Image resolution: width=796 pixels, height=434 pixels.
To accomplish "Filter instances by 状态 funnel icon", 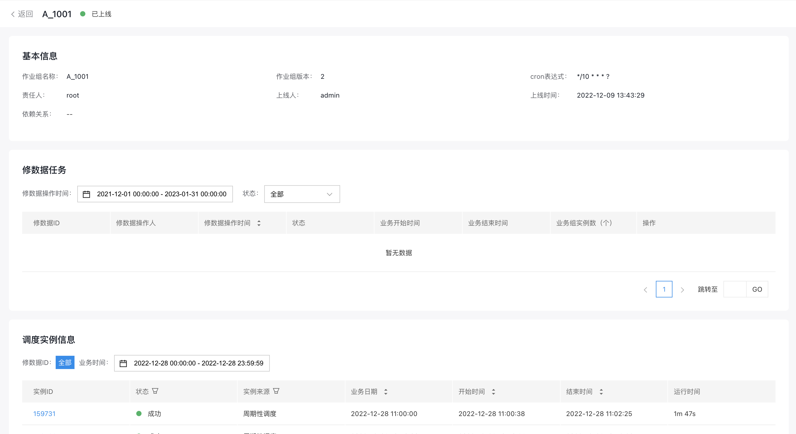I will (x=155, y=391).
